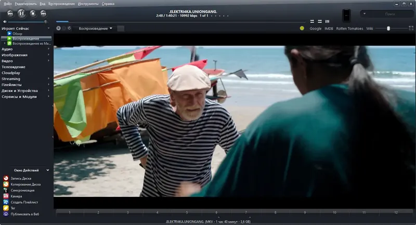Go to the previous track
This screenshot has width=416, height=225.
point(10,14)
